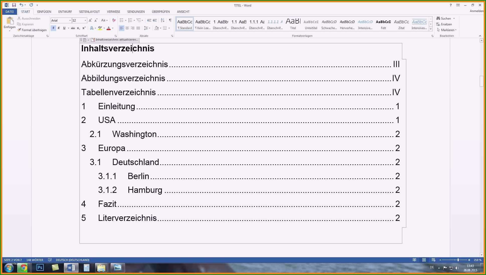Apply the red font color
The image size is (486, 275).
[x=109, y=28]
